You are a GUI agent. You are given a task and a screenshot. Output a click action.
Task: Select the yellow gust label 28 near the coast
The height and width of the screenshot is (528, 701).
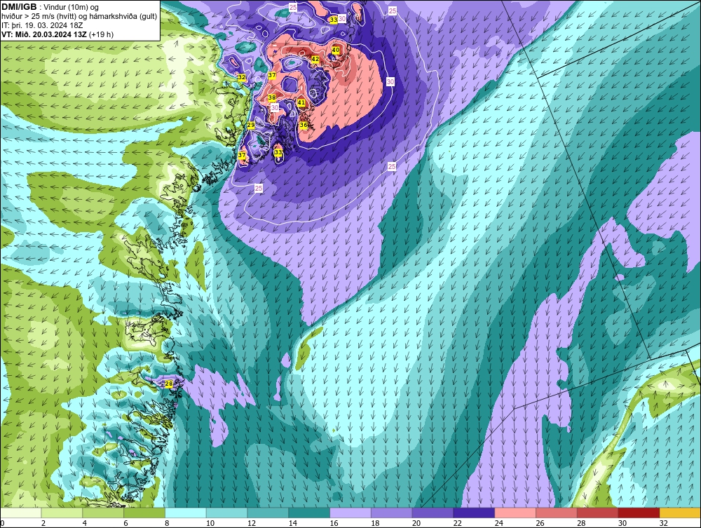click(x=169, y=384)
